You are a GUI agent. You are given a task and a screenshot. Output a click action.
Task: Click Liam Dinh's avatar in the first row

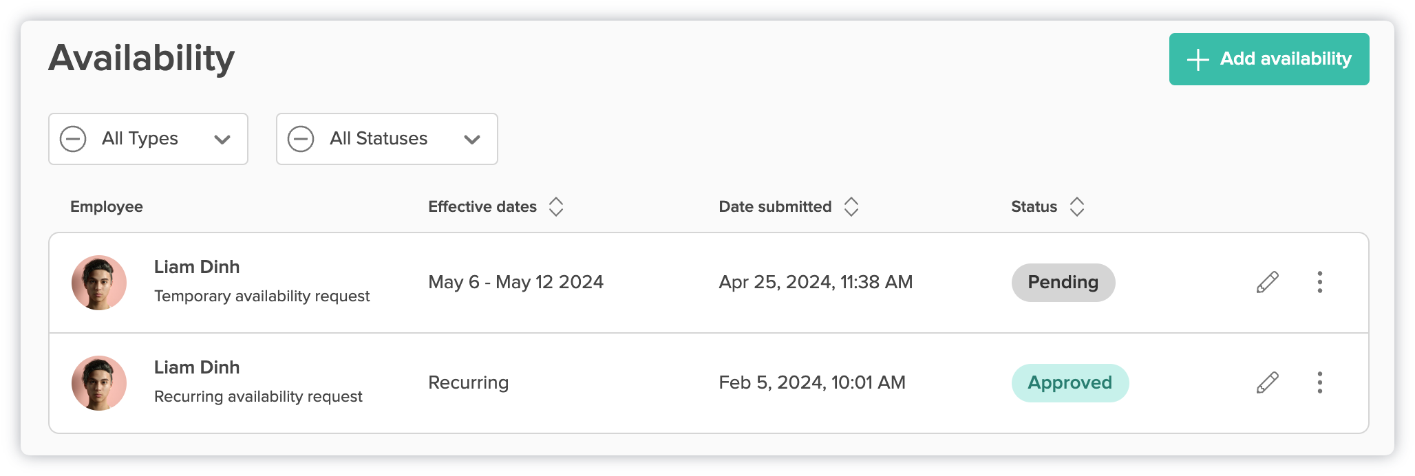click(x=99, y=283)
